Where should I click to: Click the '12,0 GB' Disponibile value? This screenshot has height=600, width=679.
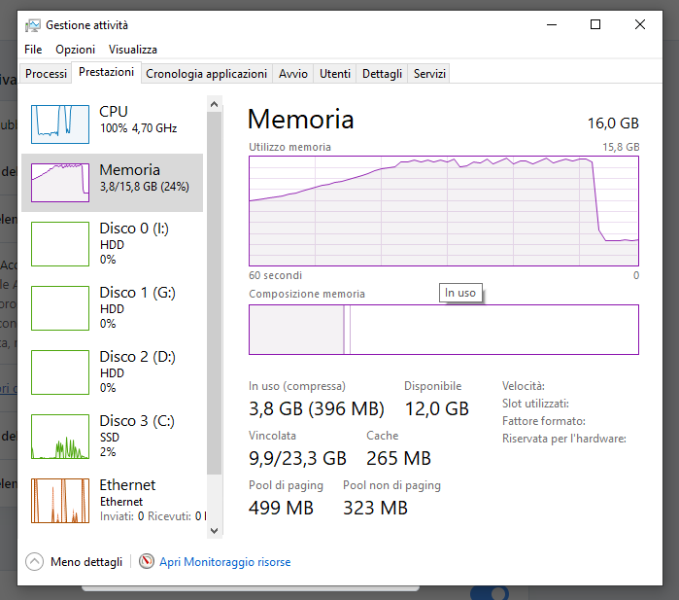point(436,408)
